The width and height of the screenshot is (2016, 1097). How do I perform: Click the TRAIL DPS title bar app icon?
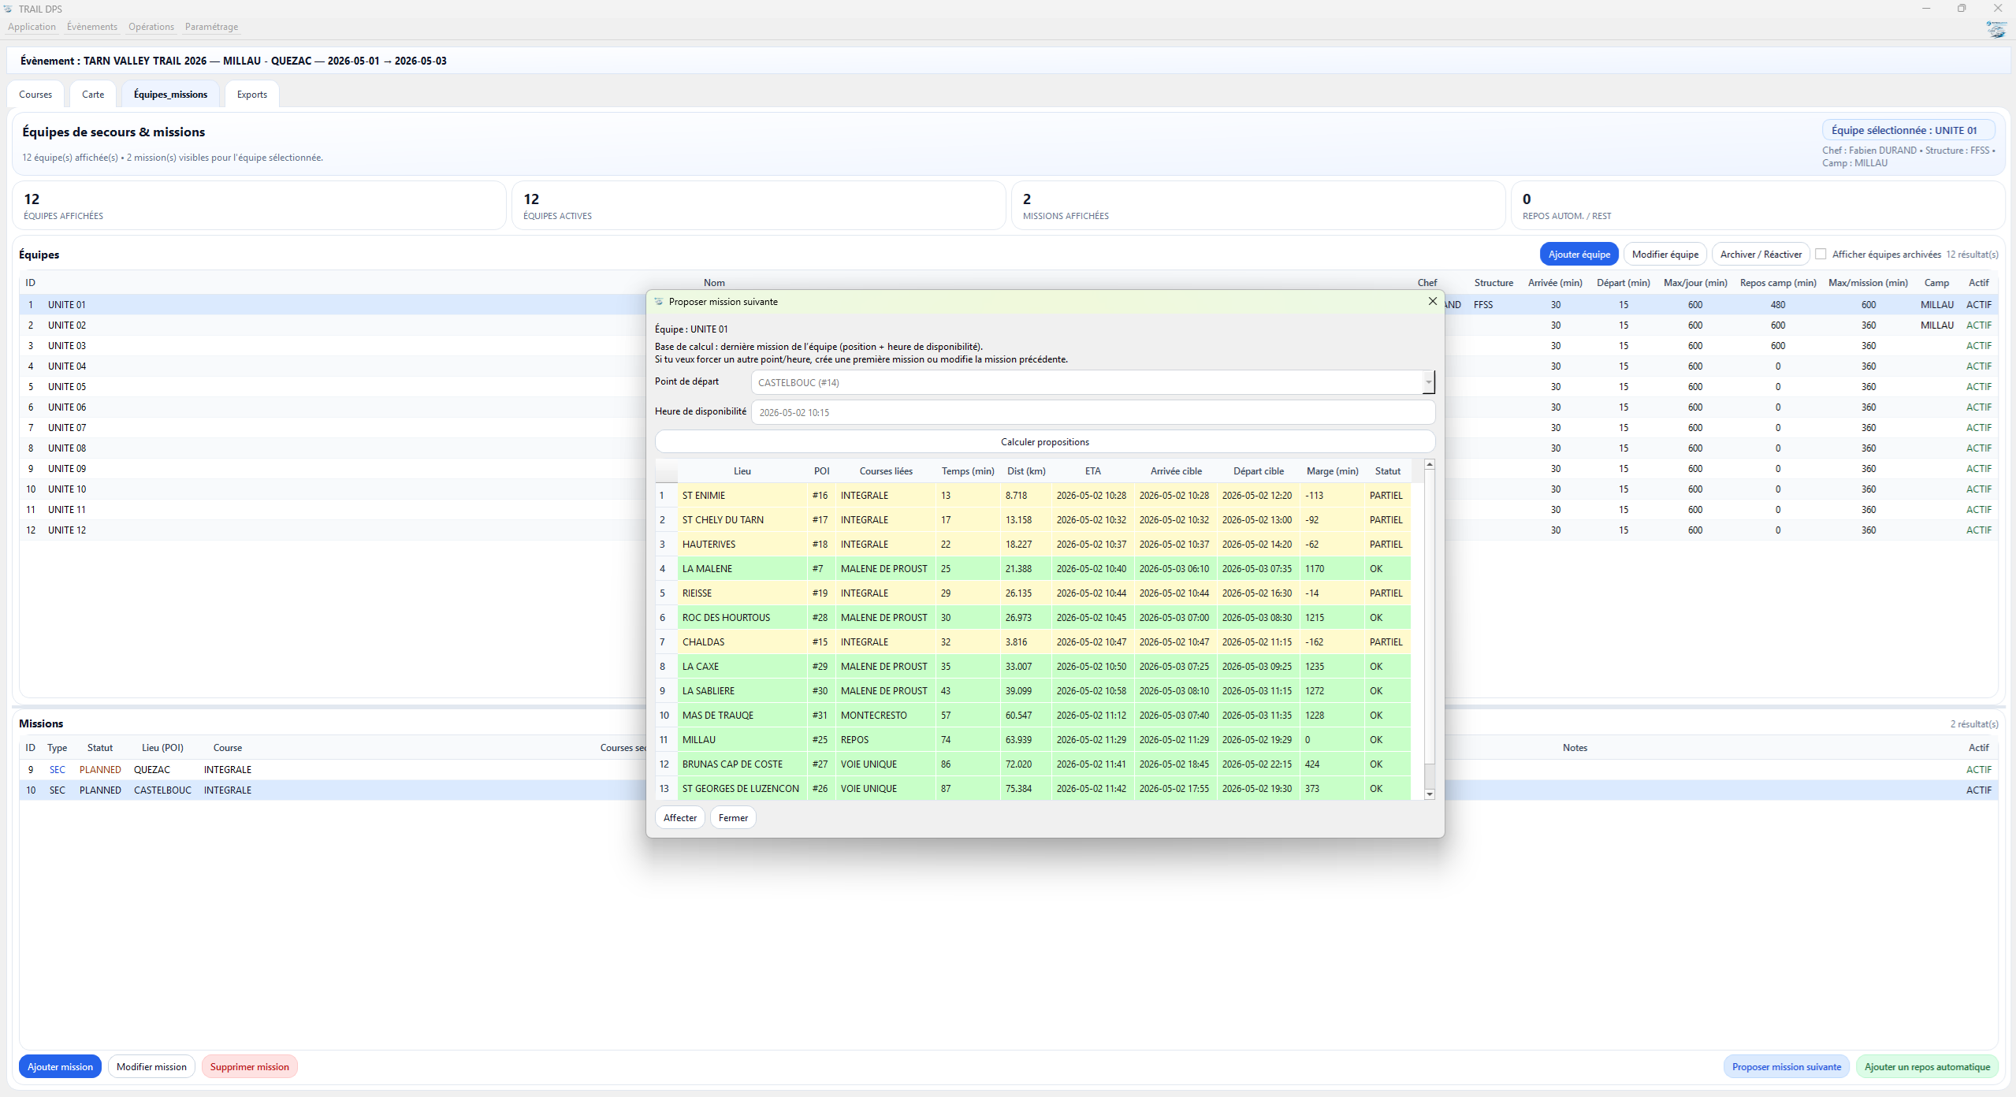(8, 9)
